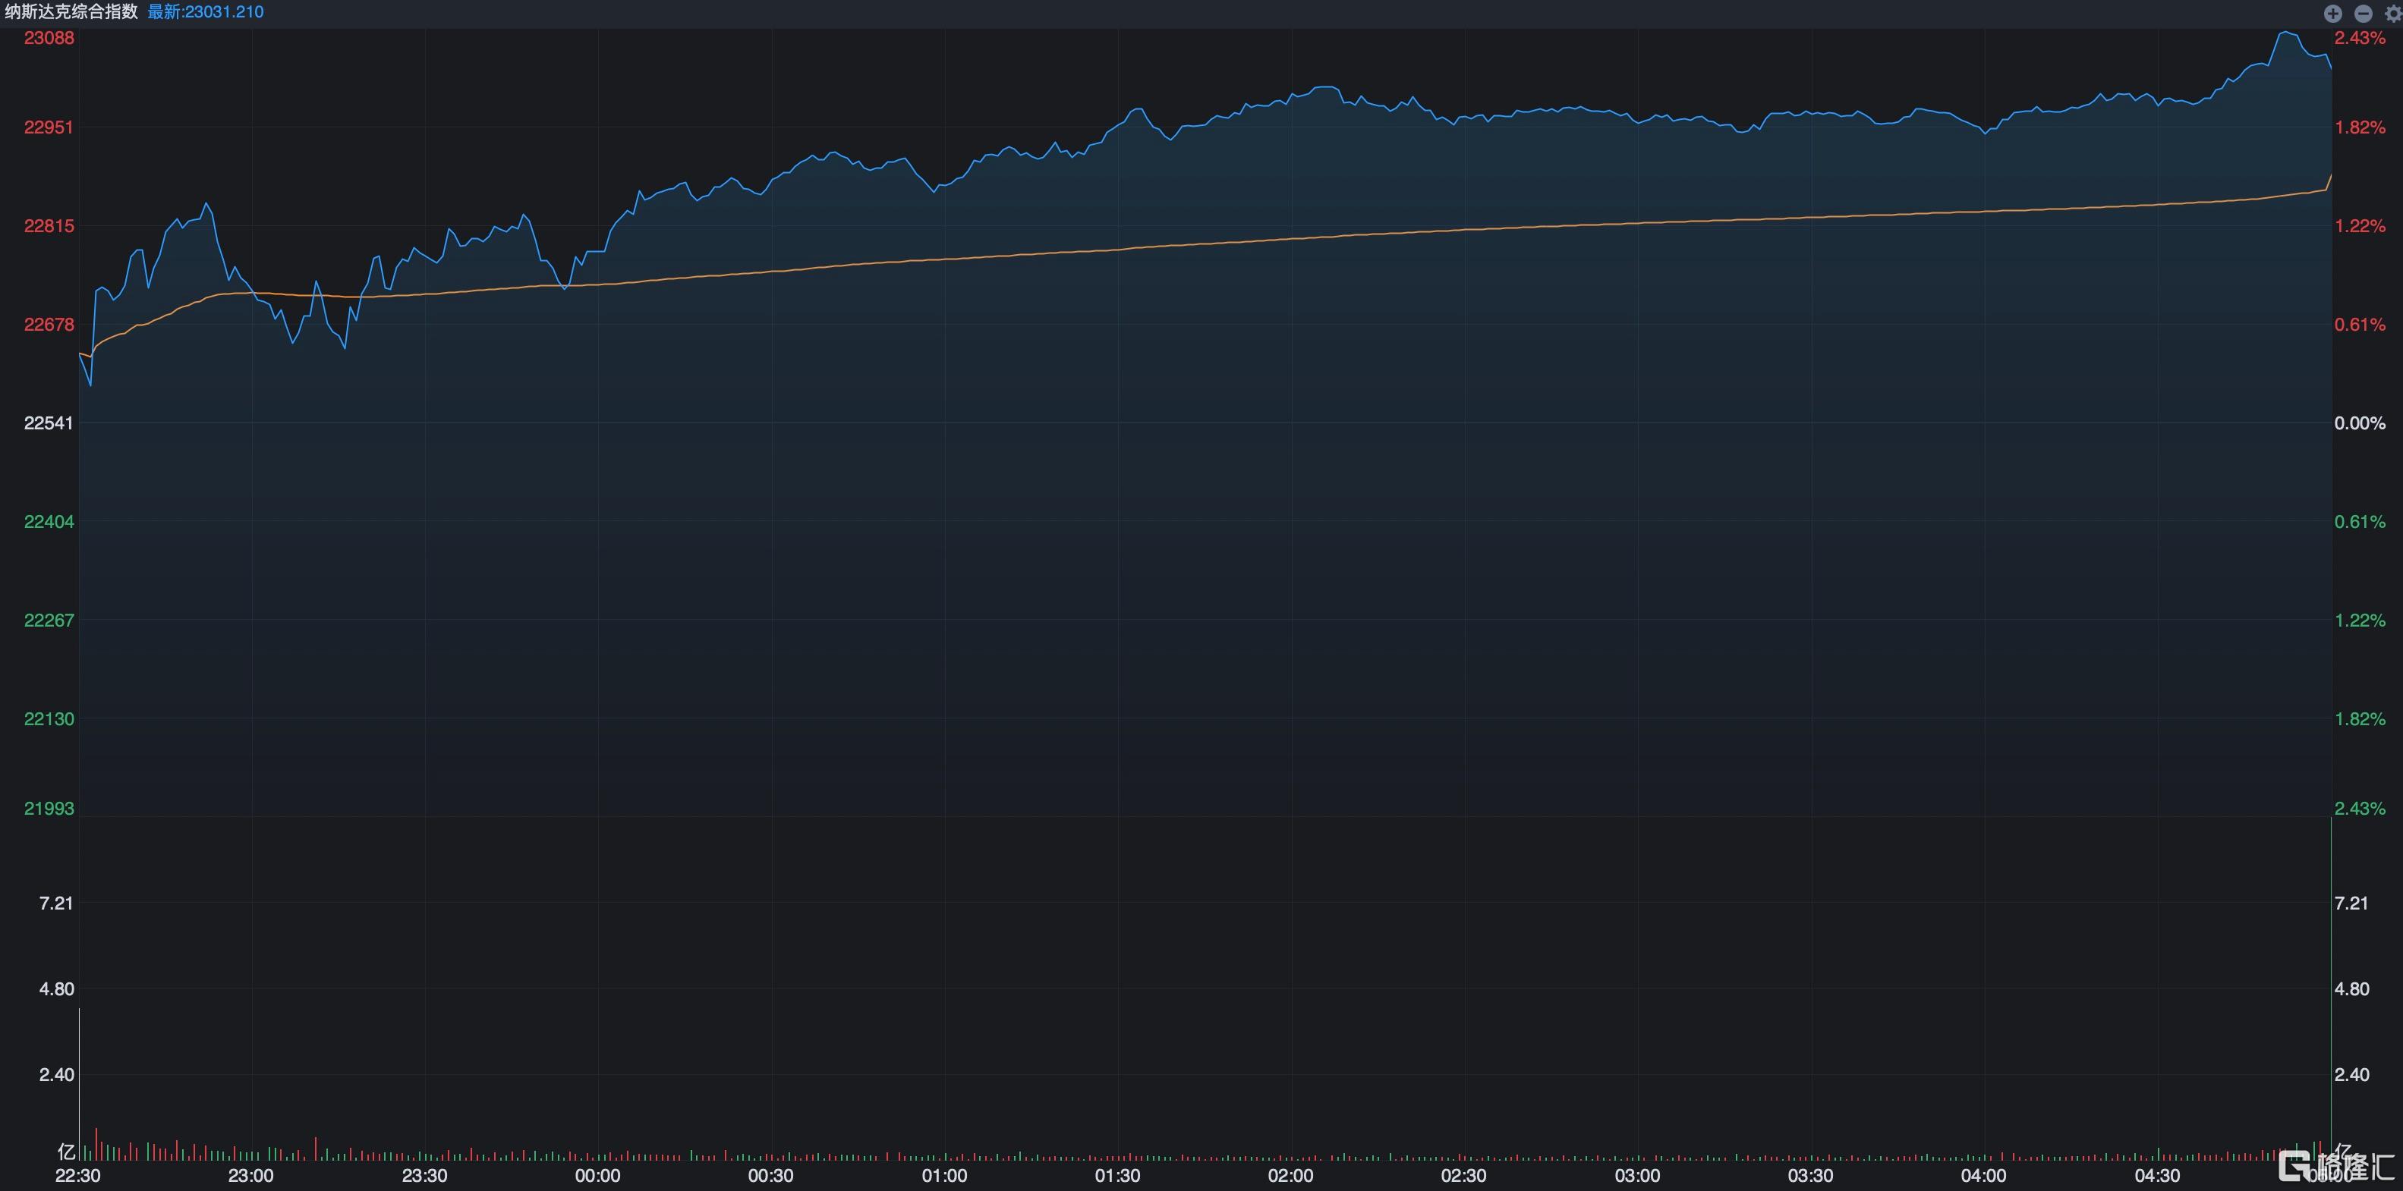Image resolution: width=2403 pixels, height=1191 pixels.
Task: Click price axis label 22130
Action: coord(49,719)
